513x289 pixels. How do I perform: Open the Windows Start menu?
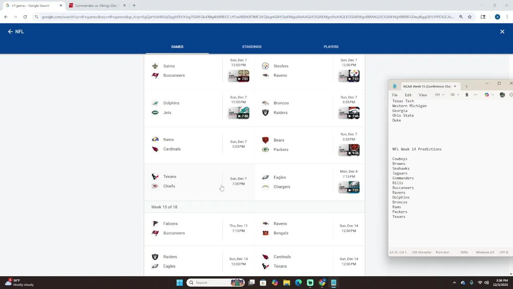(180, 283)
